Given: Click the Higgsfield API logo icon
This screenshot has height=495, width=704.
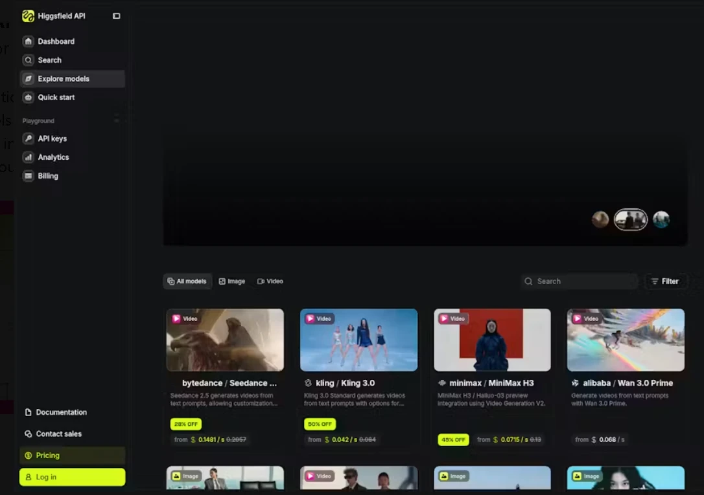Looking at the screenshot, I should coord(28,16).
